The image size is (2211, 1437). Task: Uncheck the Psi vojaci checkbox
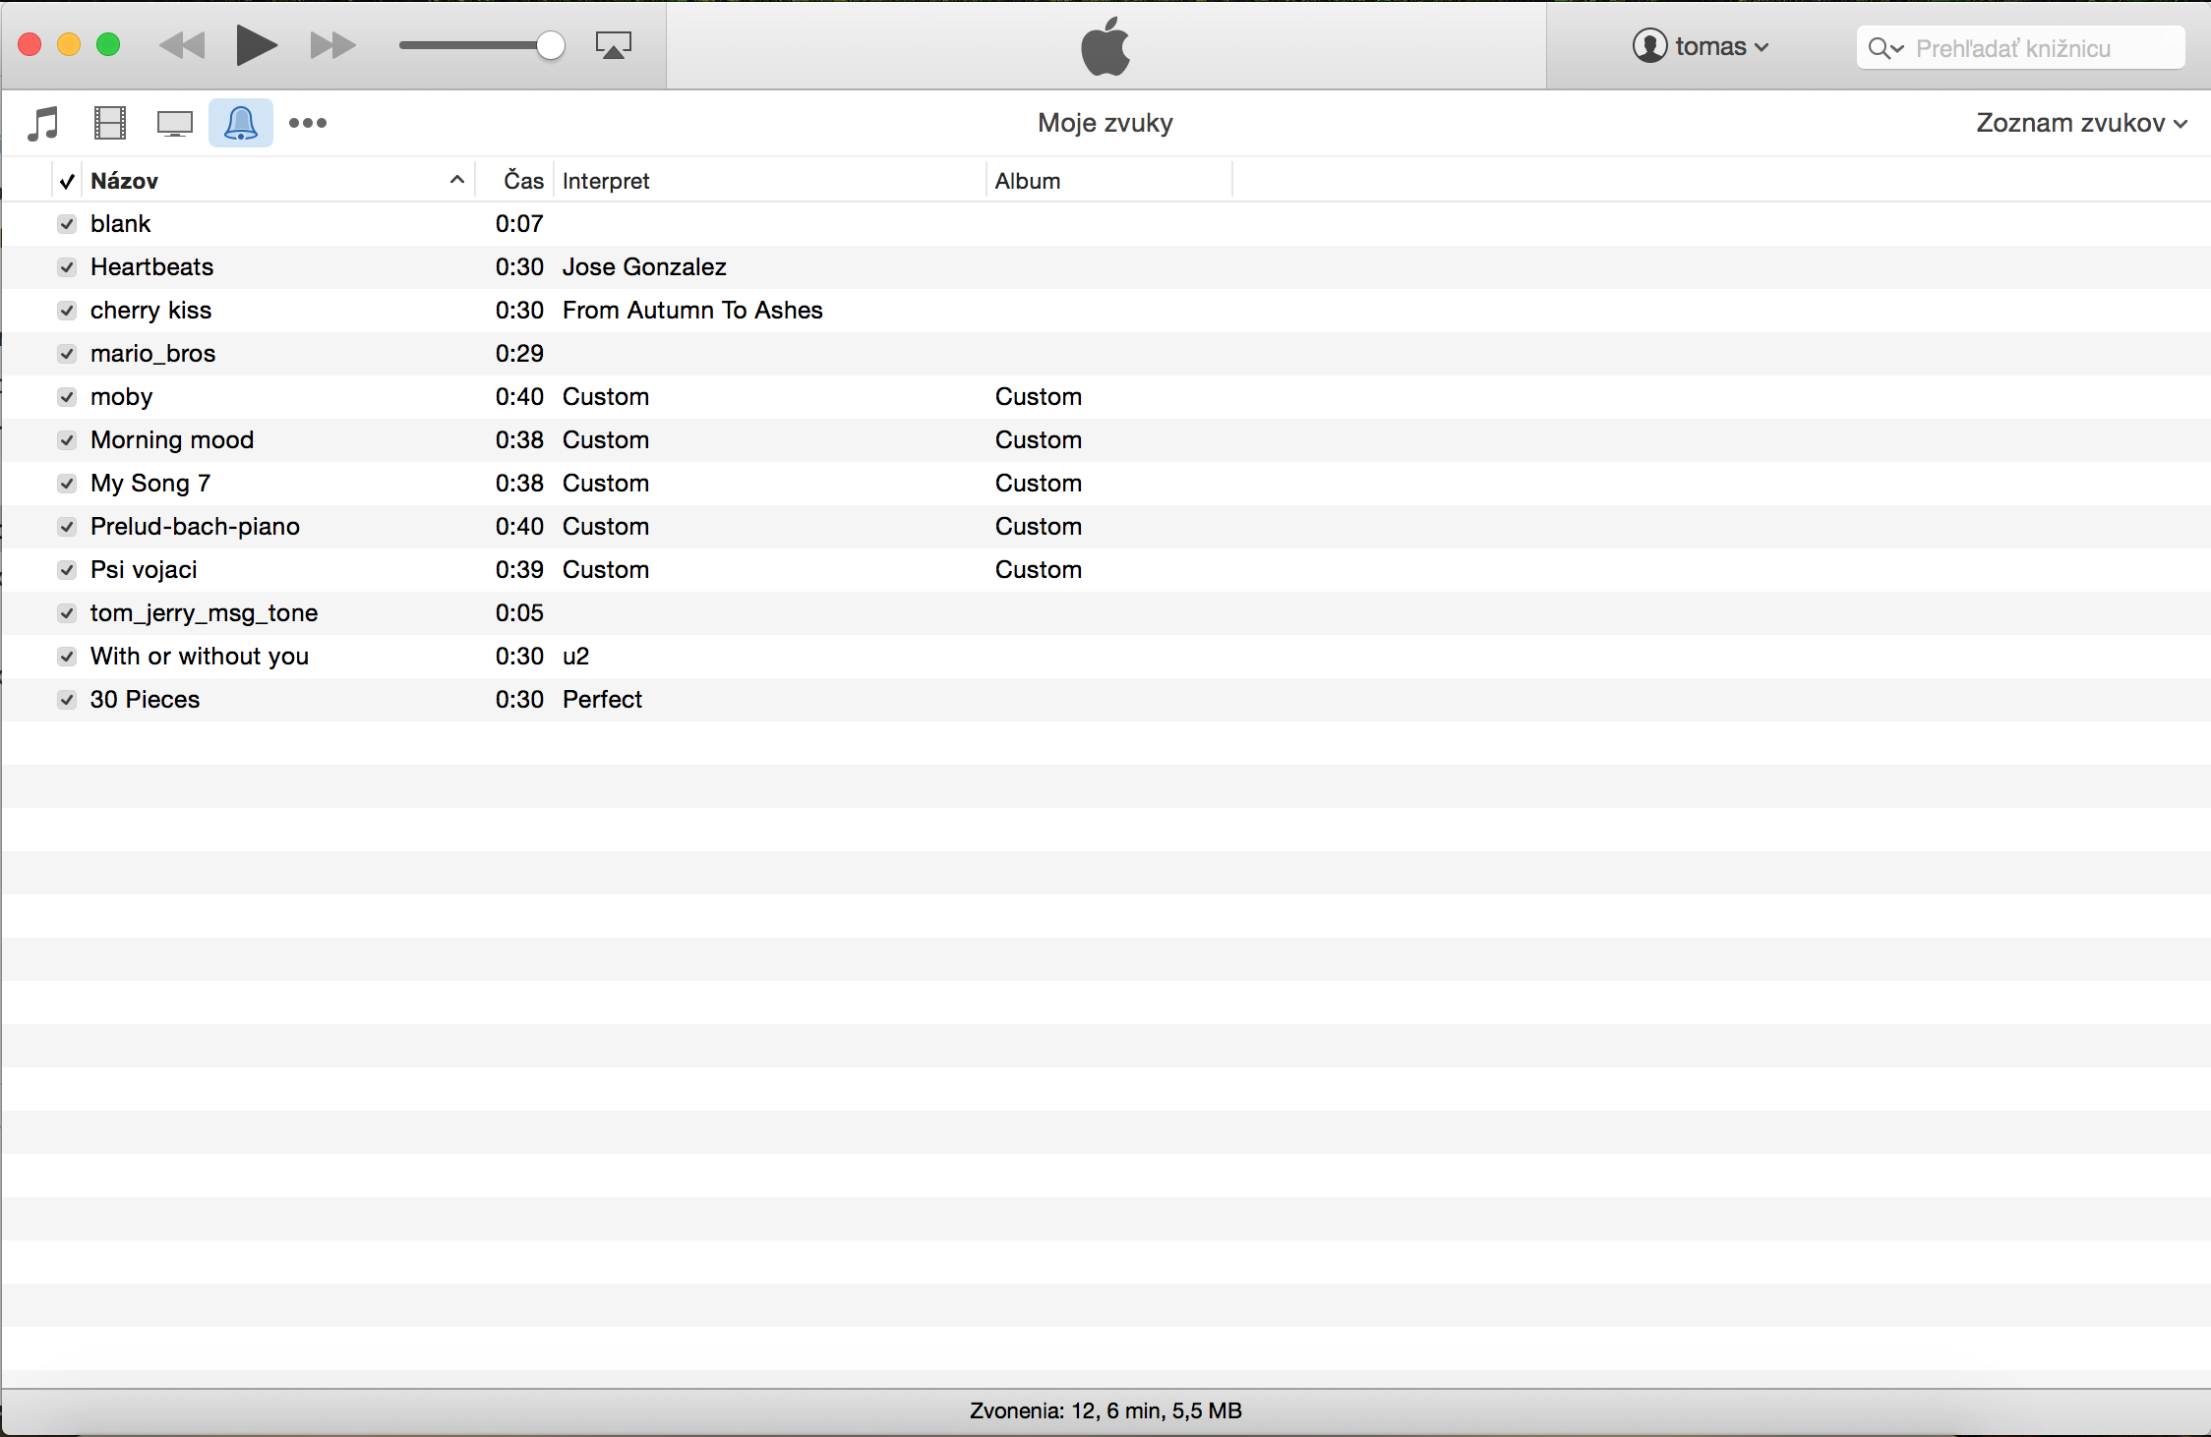(67, 570)
